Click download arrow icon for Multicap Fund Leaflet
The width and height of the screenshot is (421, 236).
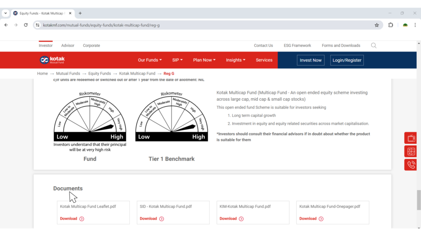click(x=82, y=219)
